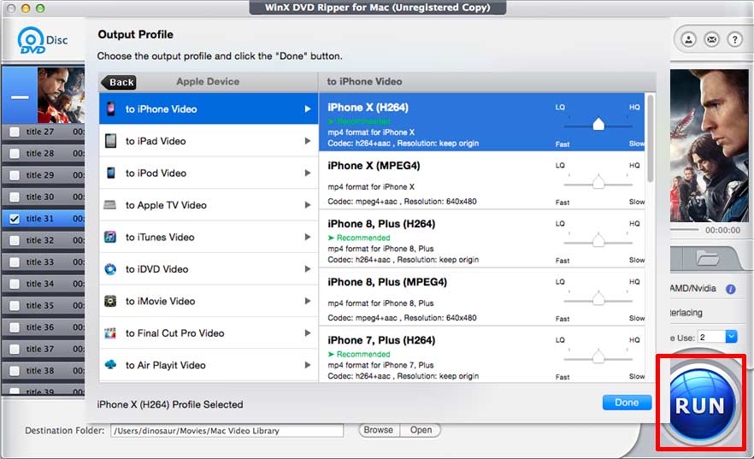This screenshot has width=754, height=459.
Task: Enable the title 33 checkbox
Action: pos(15,262)
